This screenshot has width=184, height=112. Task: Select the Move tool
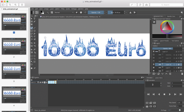[34, 43]
